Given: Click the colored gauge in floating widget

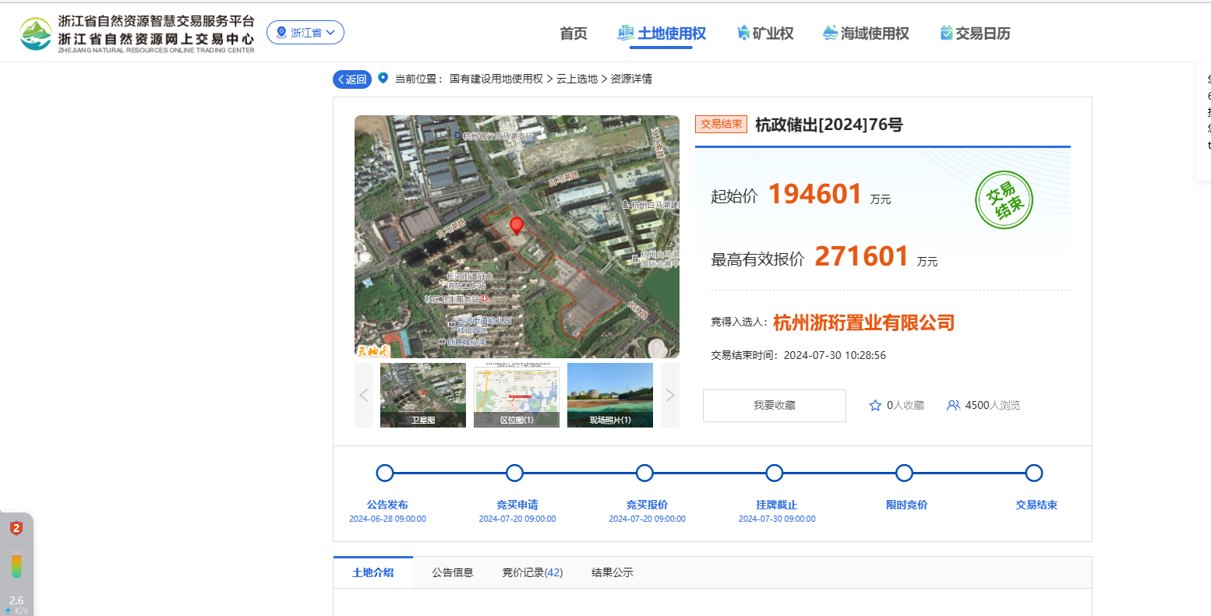Looking at the screenshot, I should 16,566.
